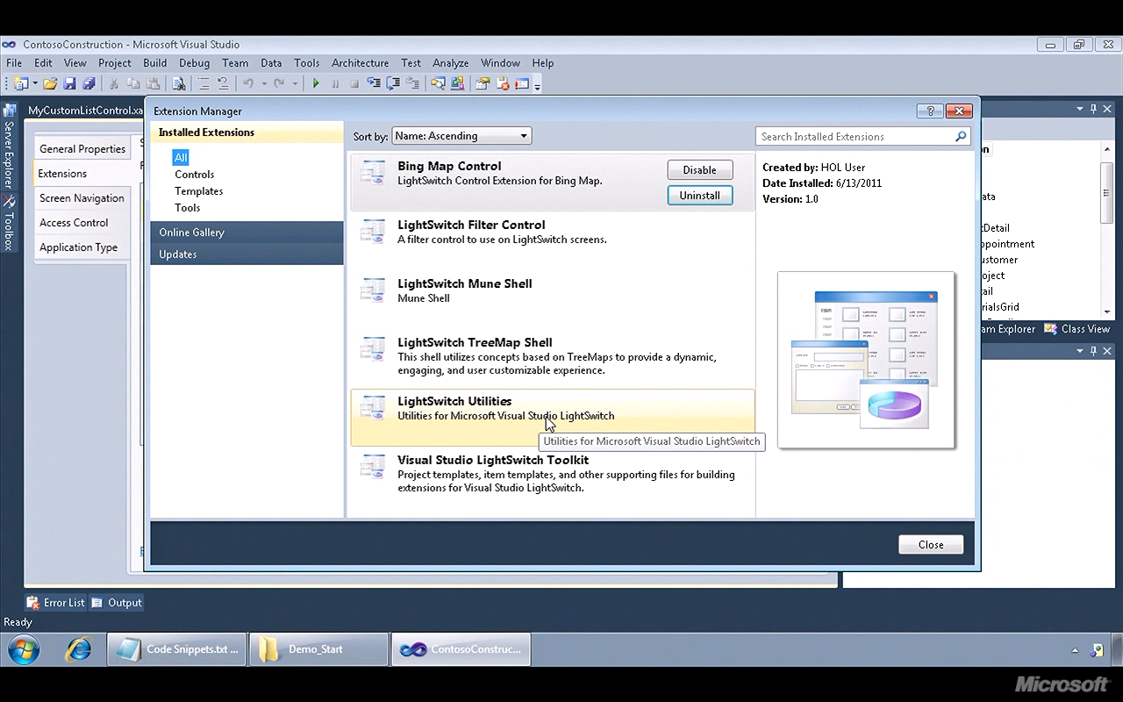Click the Open File toolbar icon
This screenshot has width=1123, height=702.
tap(50, 84)
